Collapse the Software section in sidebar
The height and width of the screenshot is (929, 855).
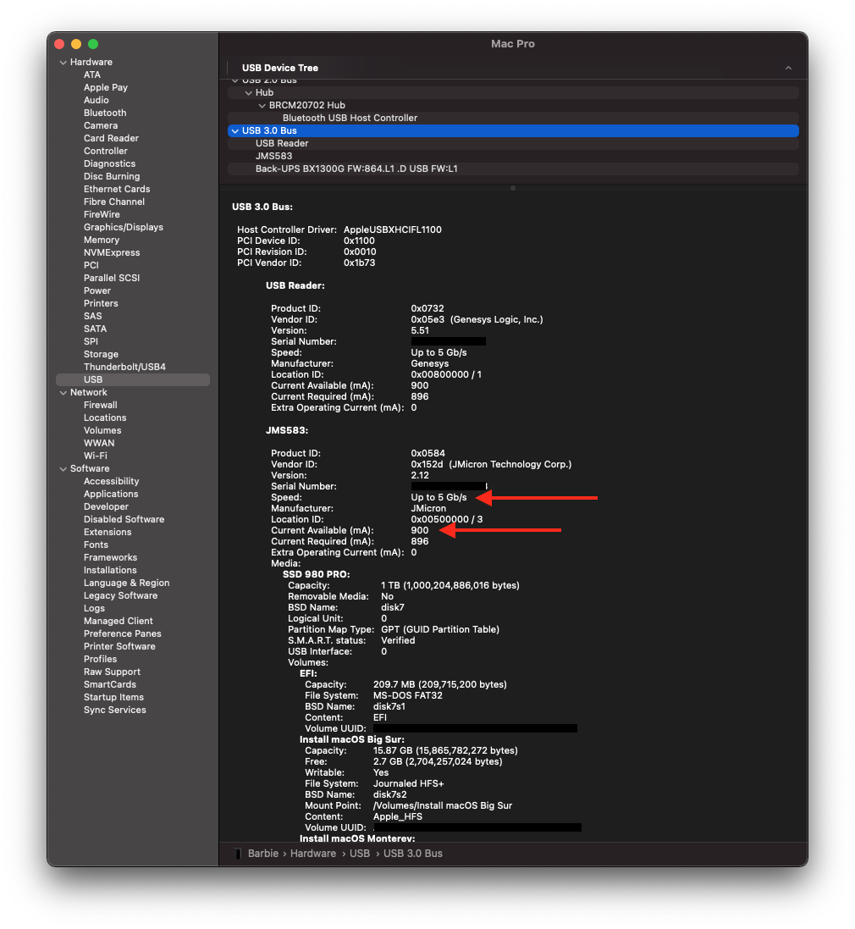point(63,468)
